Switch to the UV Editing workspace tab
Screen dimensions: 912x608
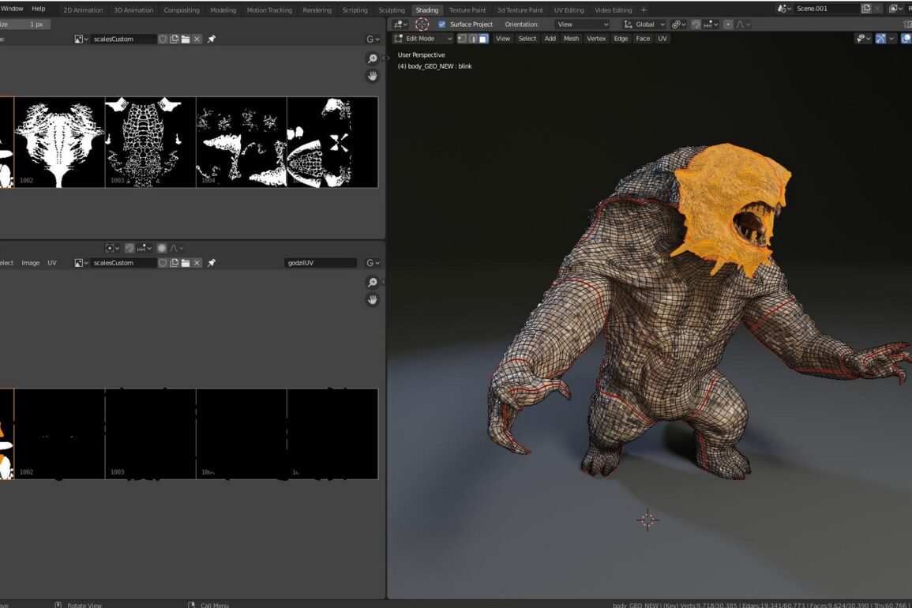569,10
